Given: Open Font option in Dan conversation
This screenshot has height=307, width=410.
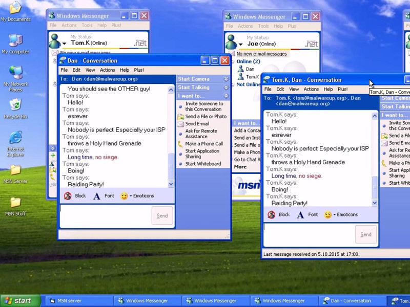Looking at the screenshot, I should pyautogui.click(x=104, y=196).
